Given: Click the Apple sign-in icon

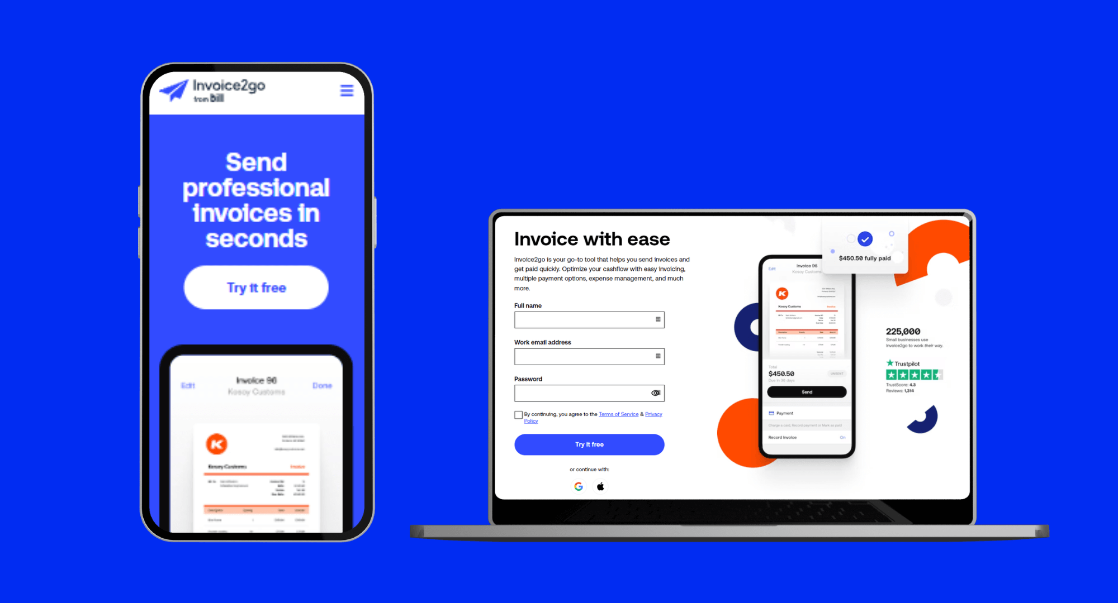Looking at the screenshot, I should pyautogui.click(x=601, y=486).
